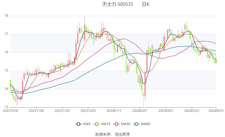Choose the 20240322 x-axis date label
225x137 pixels.
click(191, 111)
